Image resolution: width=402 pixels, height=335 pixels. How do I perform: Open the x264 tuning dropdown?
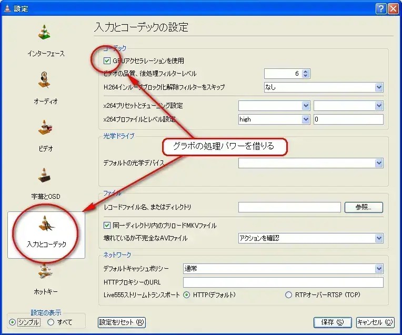click(348, 106)
